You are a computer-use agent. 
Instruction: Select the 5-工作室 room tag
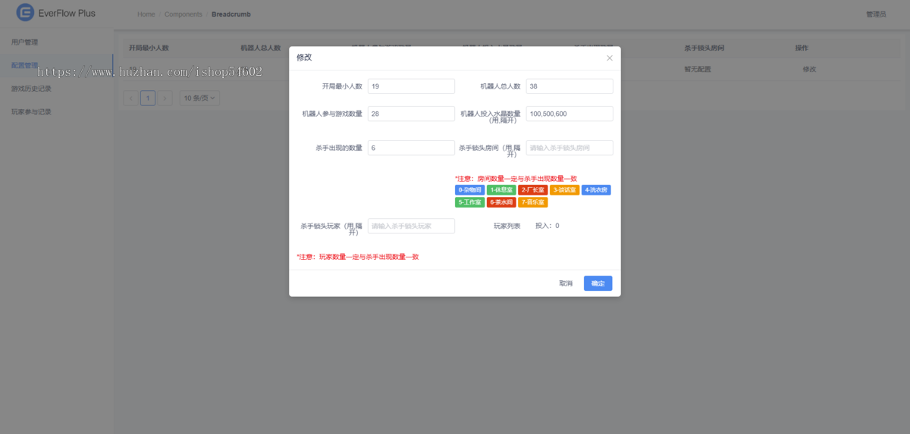[x=469, y=202]
